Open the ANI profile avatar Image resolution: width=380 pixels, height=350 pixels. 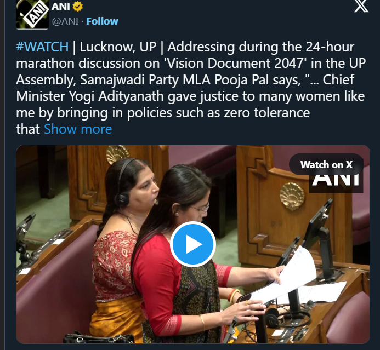tap(32, 15)
